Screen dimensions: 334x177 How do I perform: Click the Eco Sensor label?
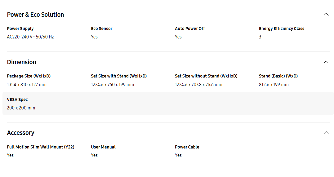click(102, 29)
